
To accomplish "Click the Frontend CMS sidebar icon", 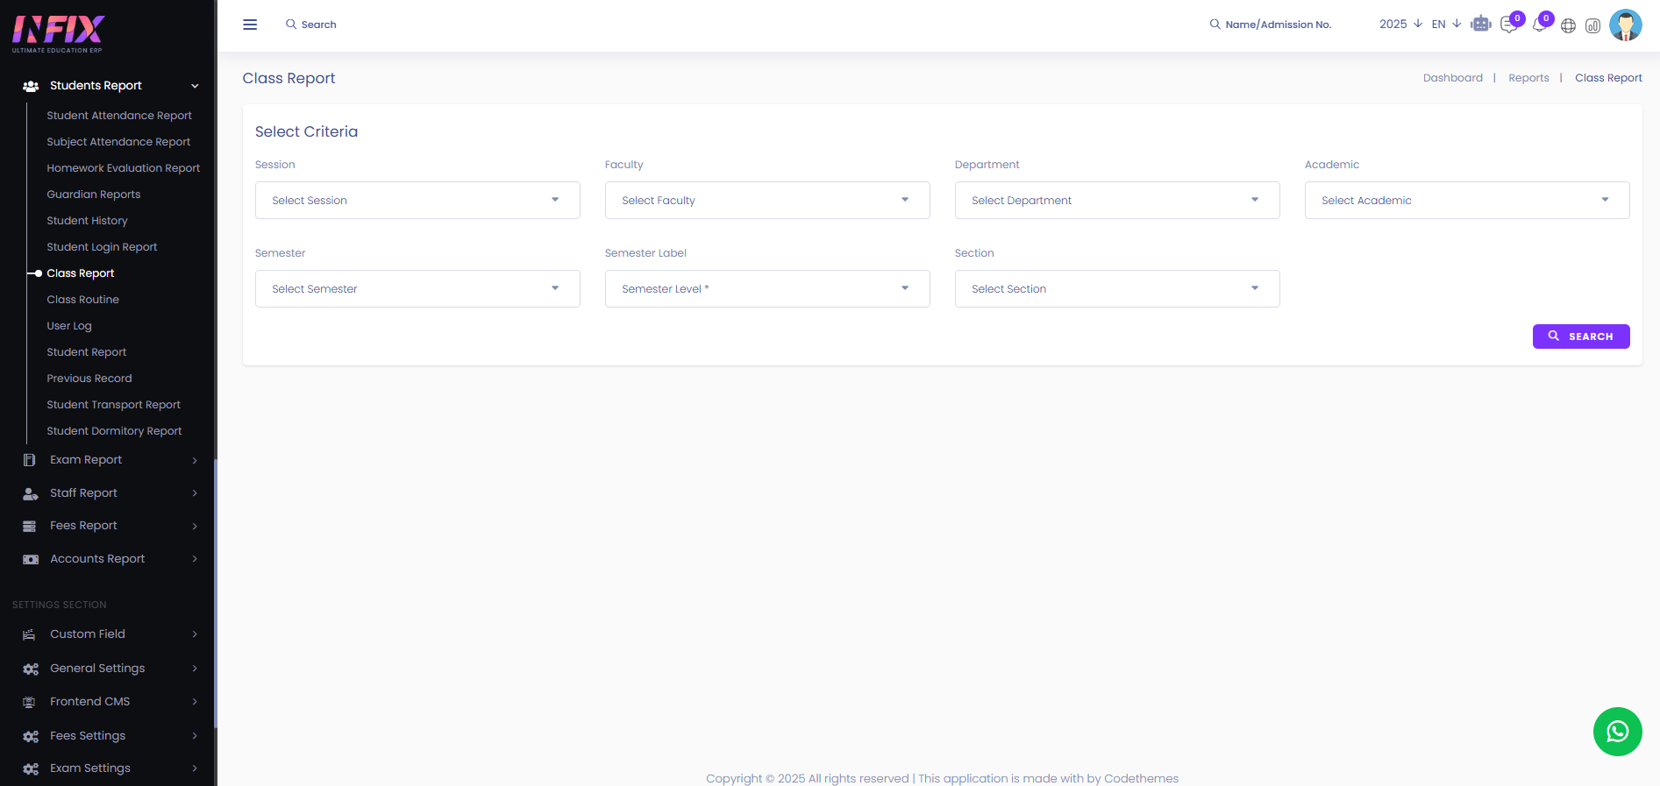I will coord(29,702).
